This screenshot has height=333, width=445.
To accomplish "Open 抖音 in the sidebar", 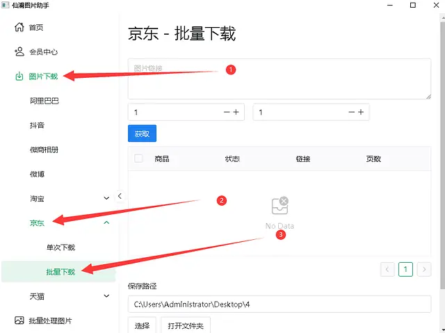I will click(x=37, y=125).
